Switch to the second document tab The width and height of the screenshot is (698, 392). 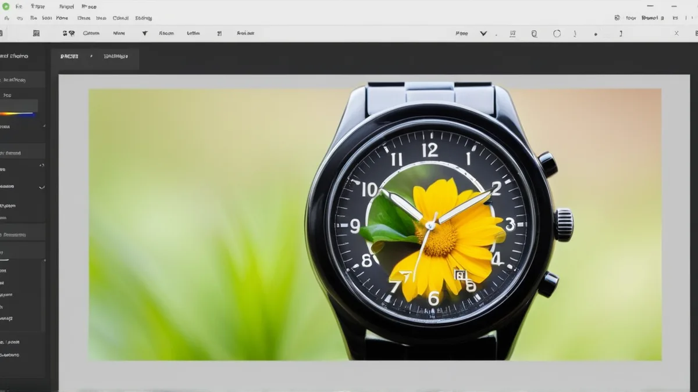pos(116,56)
